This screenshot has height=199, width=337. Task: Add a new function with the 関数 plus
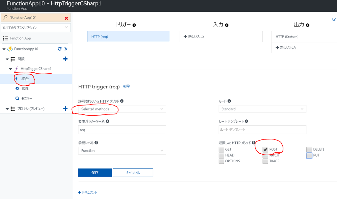click(65, 59)
